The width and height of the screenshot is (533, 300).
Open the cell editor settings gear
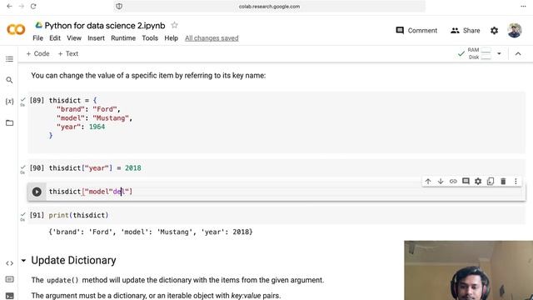(x=478, y=182)
